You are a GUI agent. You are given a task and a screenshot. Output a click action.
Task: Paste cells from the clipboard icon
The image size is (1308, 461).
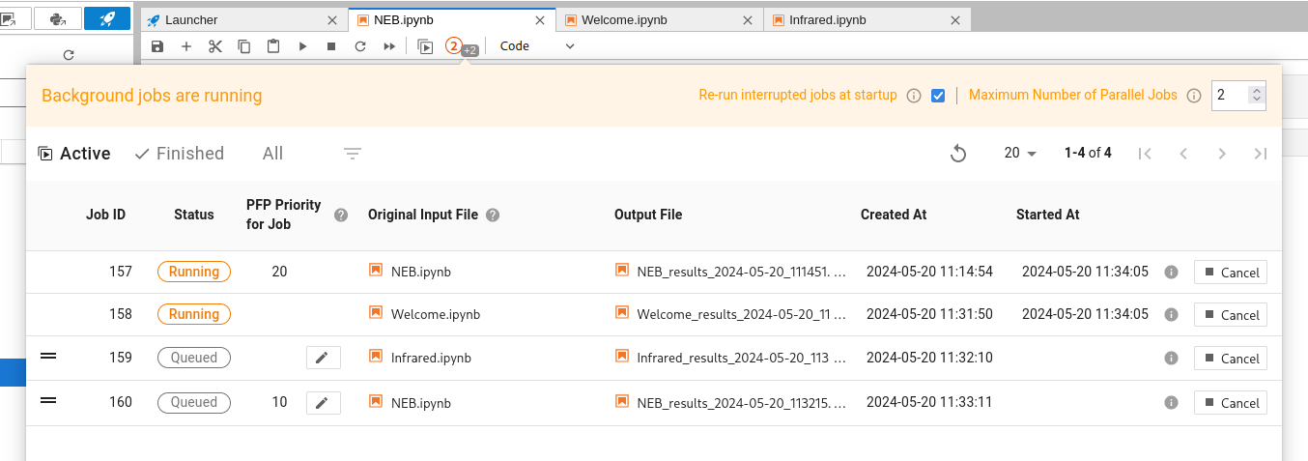(273, 46)
